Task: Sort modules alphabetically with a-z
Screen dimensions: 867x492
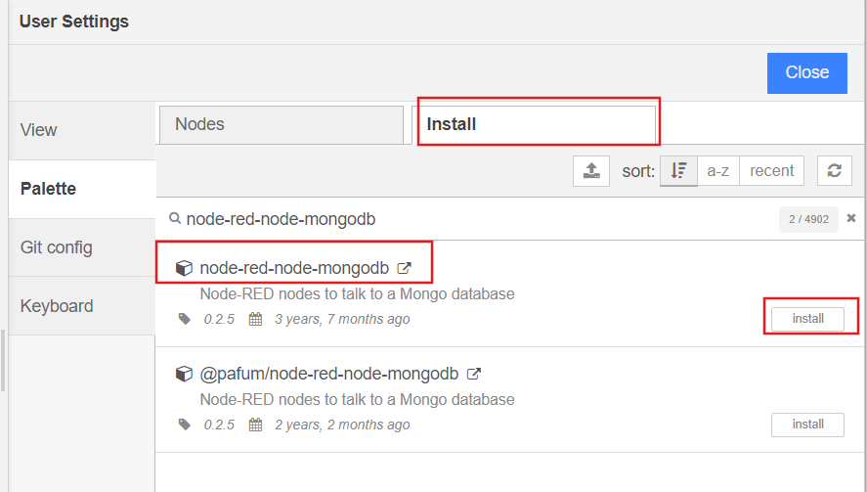Action: click(718, 170)
